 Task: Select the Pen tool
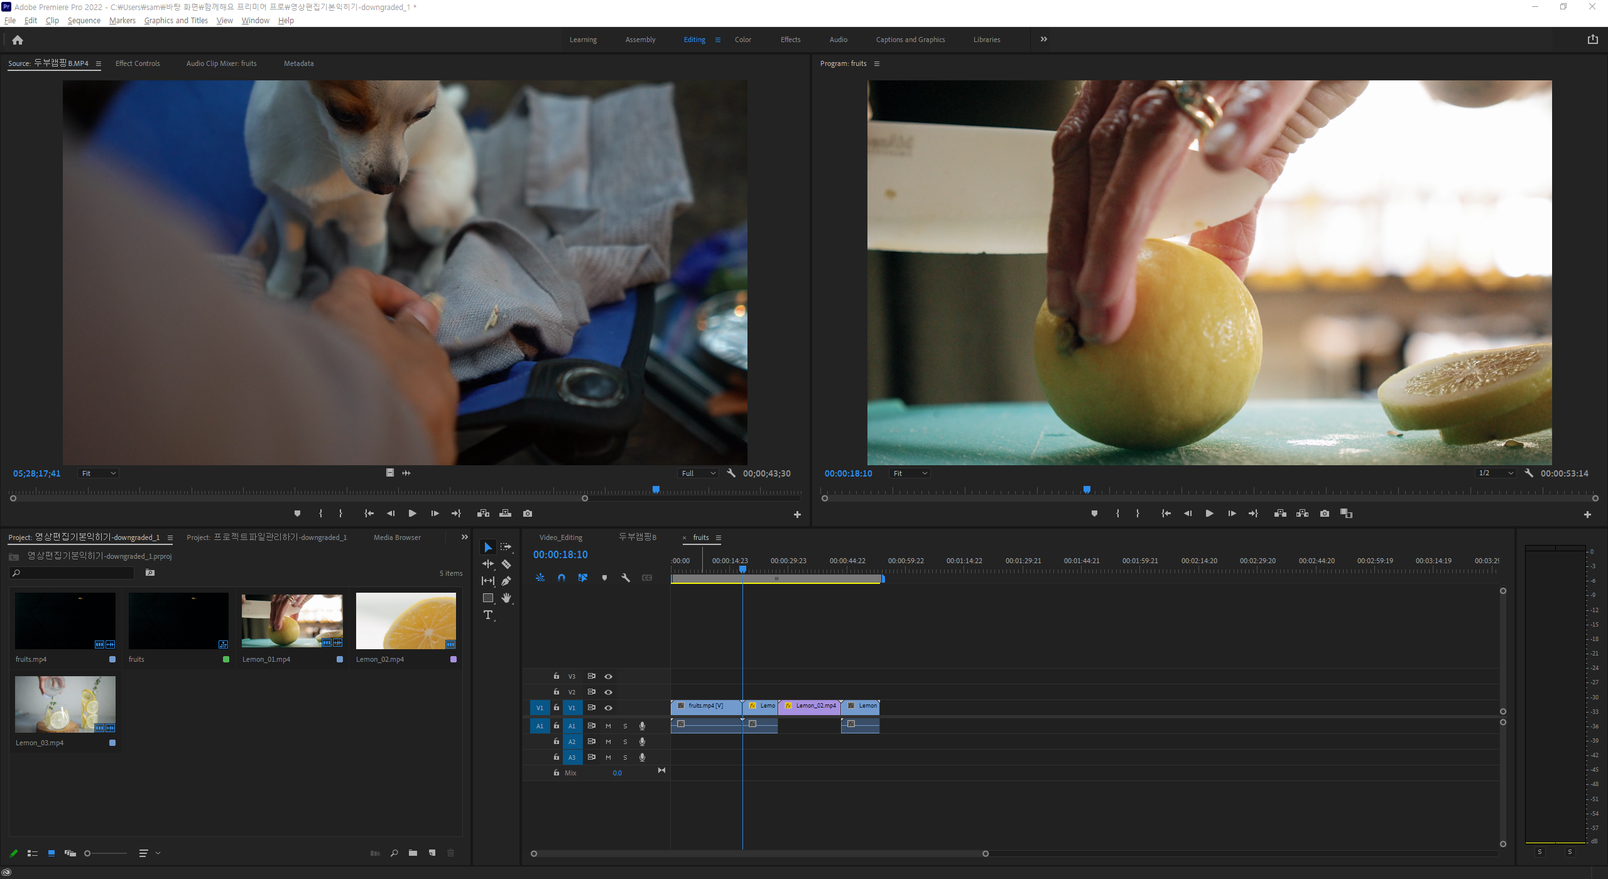[x=506, y=581]
